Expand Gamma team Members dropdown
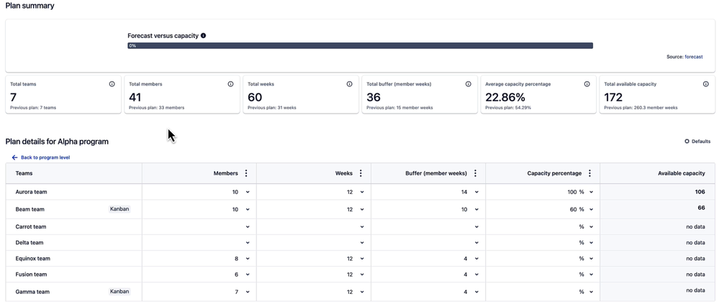Viewport: 719px width, 304px height. pyautogui.click(x=248, y=292)
